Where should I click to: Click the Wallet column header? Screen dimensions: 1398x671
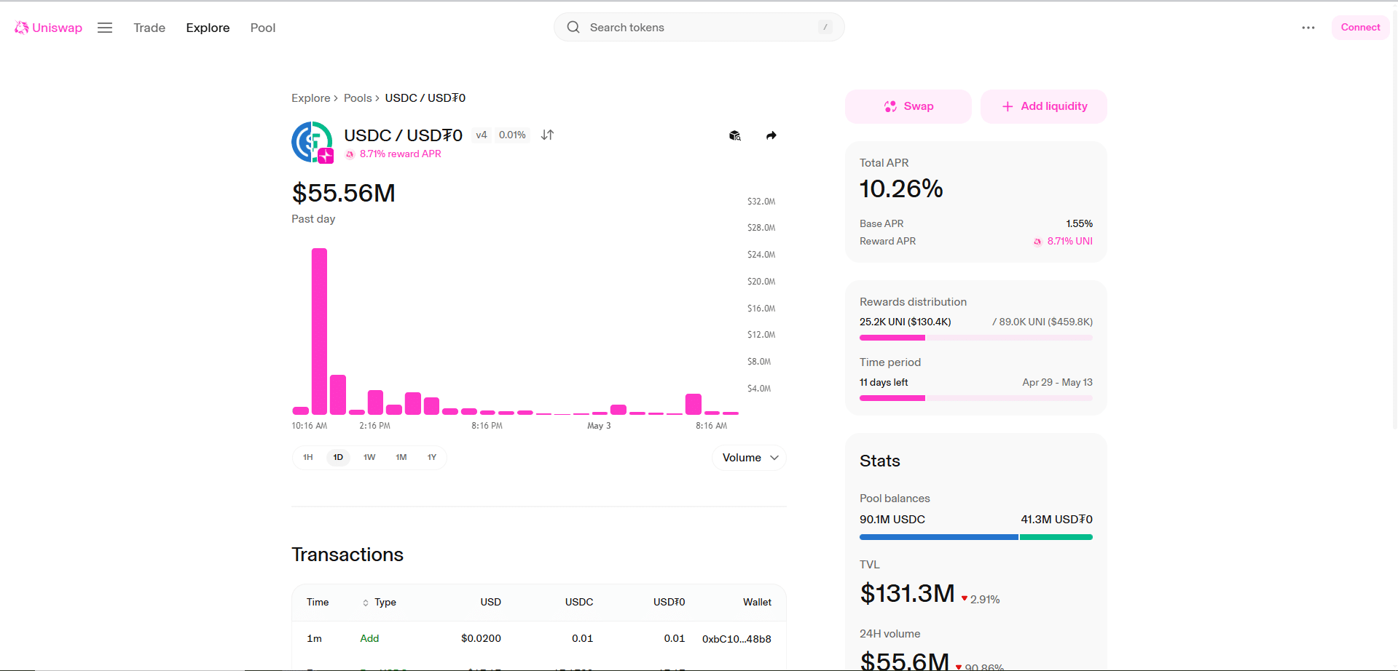pos(757,602)
